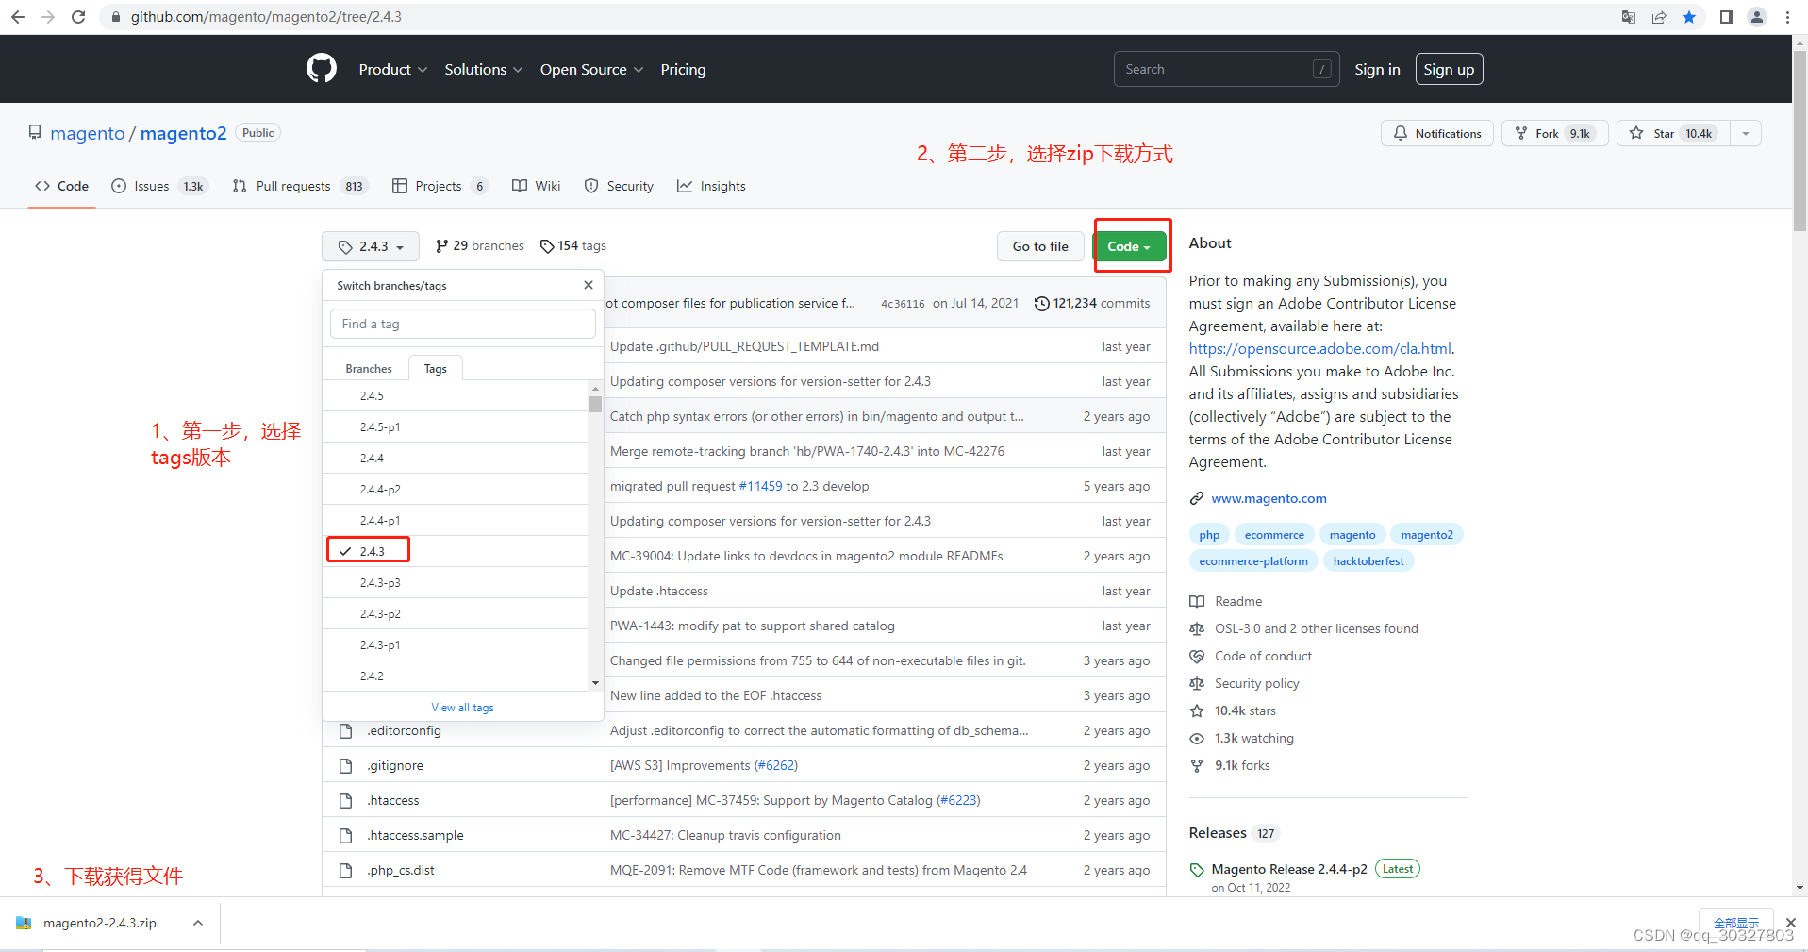Image resolution: width=1808 pixels, height=952 pixels.
Task: Switch to Branches tab in popup
Action: pyautogui.click(x=369, y=368)
